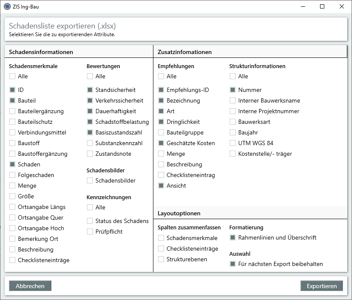The width and height of the screenshot is (352, 300).
Task: Tick Baujahr checkbox
Action: click(x=233, y=132)
